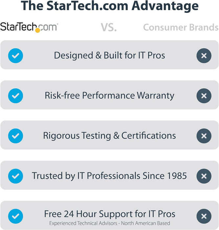Click the StarTech.com logo

(29, 27)
